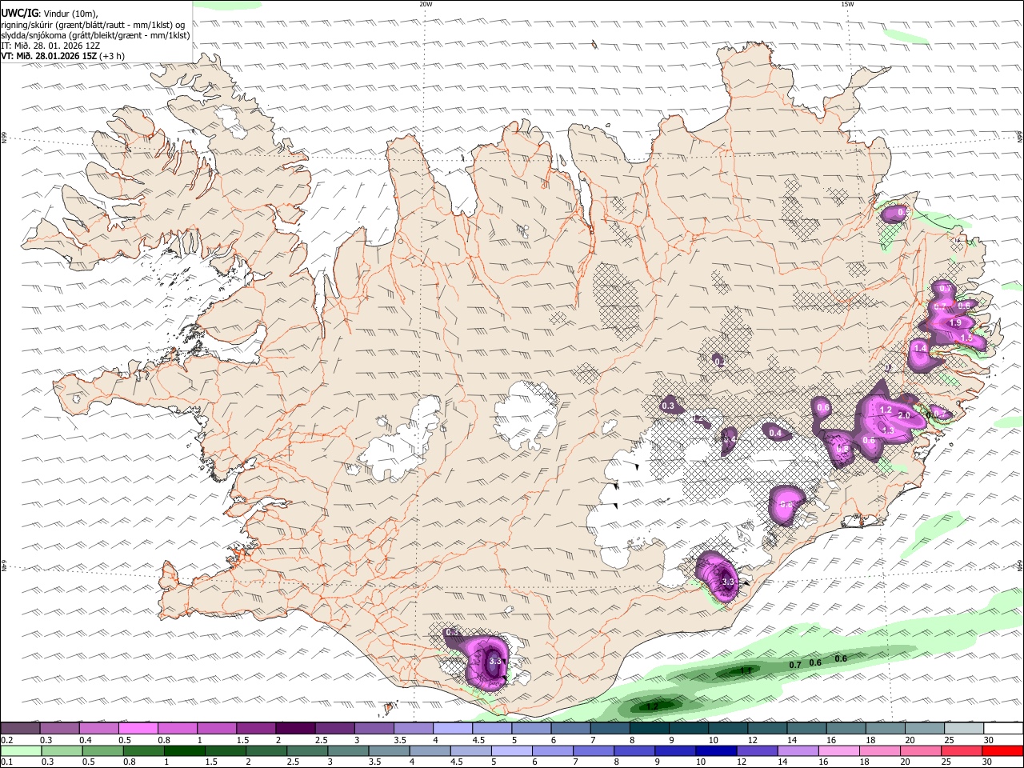Click the 'VT: Mið. 28.01.2026 15Z' valid time line
The width and height of the screenshot is (1024, 768).
click(62, 56)
